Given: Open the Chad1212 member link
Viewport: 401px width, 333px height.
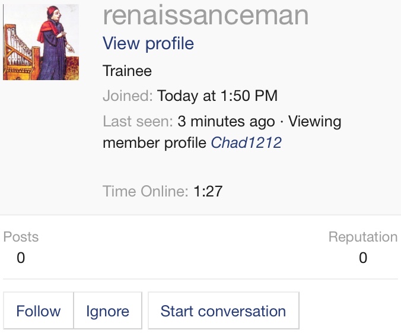Looking at the screenshot, I should click(246, 143).
